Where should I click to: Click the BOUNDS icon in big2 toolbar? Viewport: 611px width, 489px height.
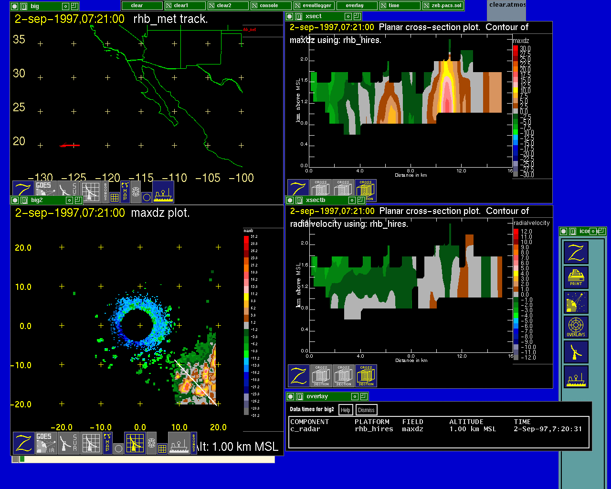pos(194,443)
